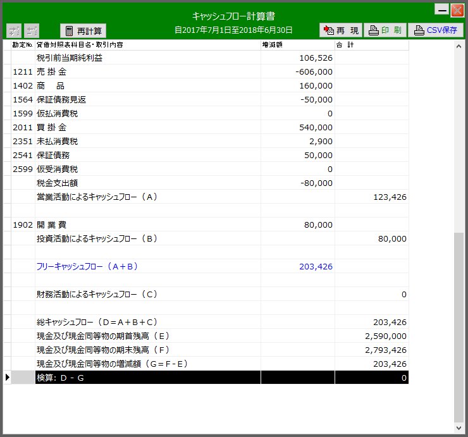This screenshot has height=437, width=468.
Task: Minimize the キャッシュフロー計算書 window
Action: pos(441,10)
